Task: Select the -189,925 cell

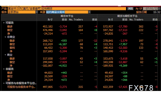Action: click(x=107, y=66)
